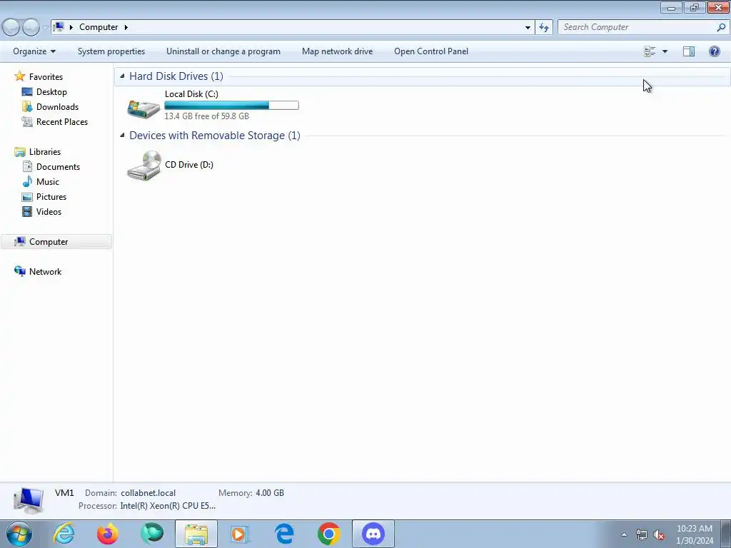Click the CD Drive (D:) label
This screenshot has width=731, height=548.
188,165
